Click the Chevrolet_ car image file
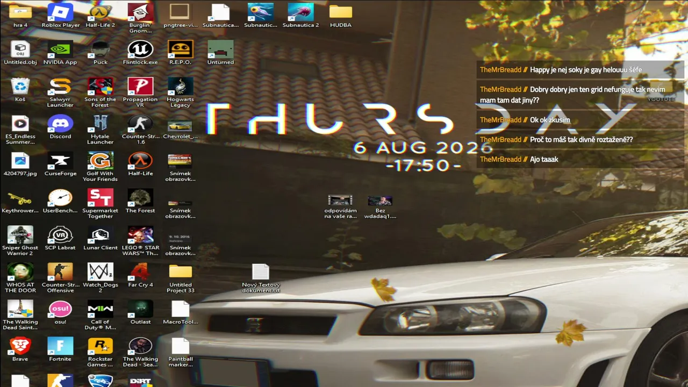Screen dimensions: 688x387 [x=180, y=127]
